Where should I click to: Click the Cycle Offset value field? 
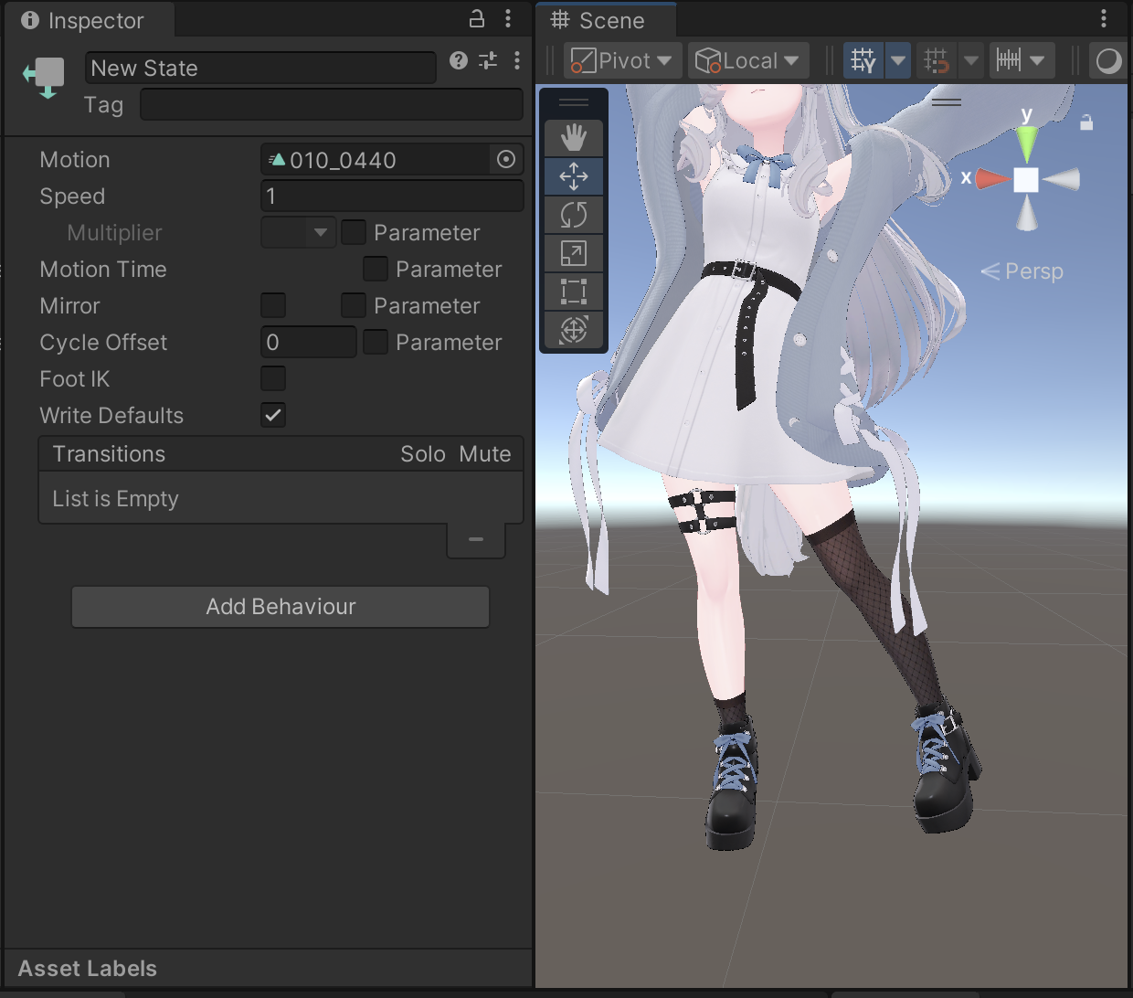309,342
